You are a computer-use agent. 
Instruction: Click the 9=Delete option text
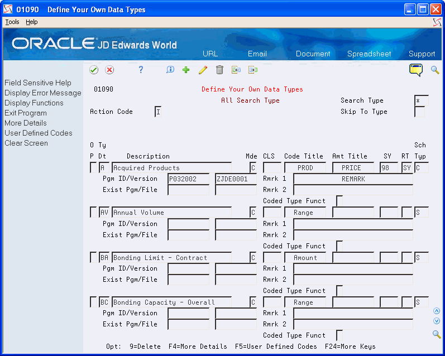click(x=145, y=347)
